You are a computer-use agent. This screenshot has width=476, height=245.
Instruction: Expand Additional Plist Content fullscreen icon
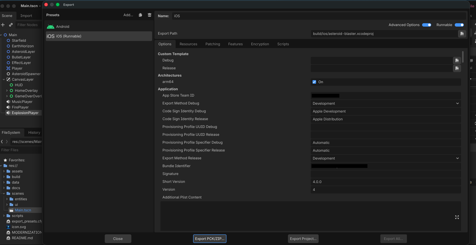point(457,217)
